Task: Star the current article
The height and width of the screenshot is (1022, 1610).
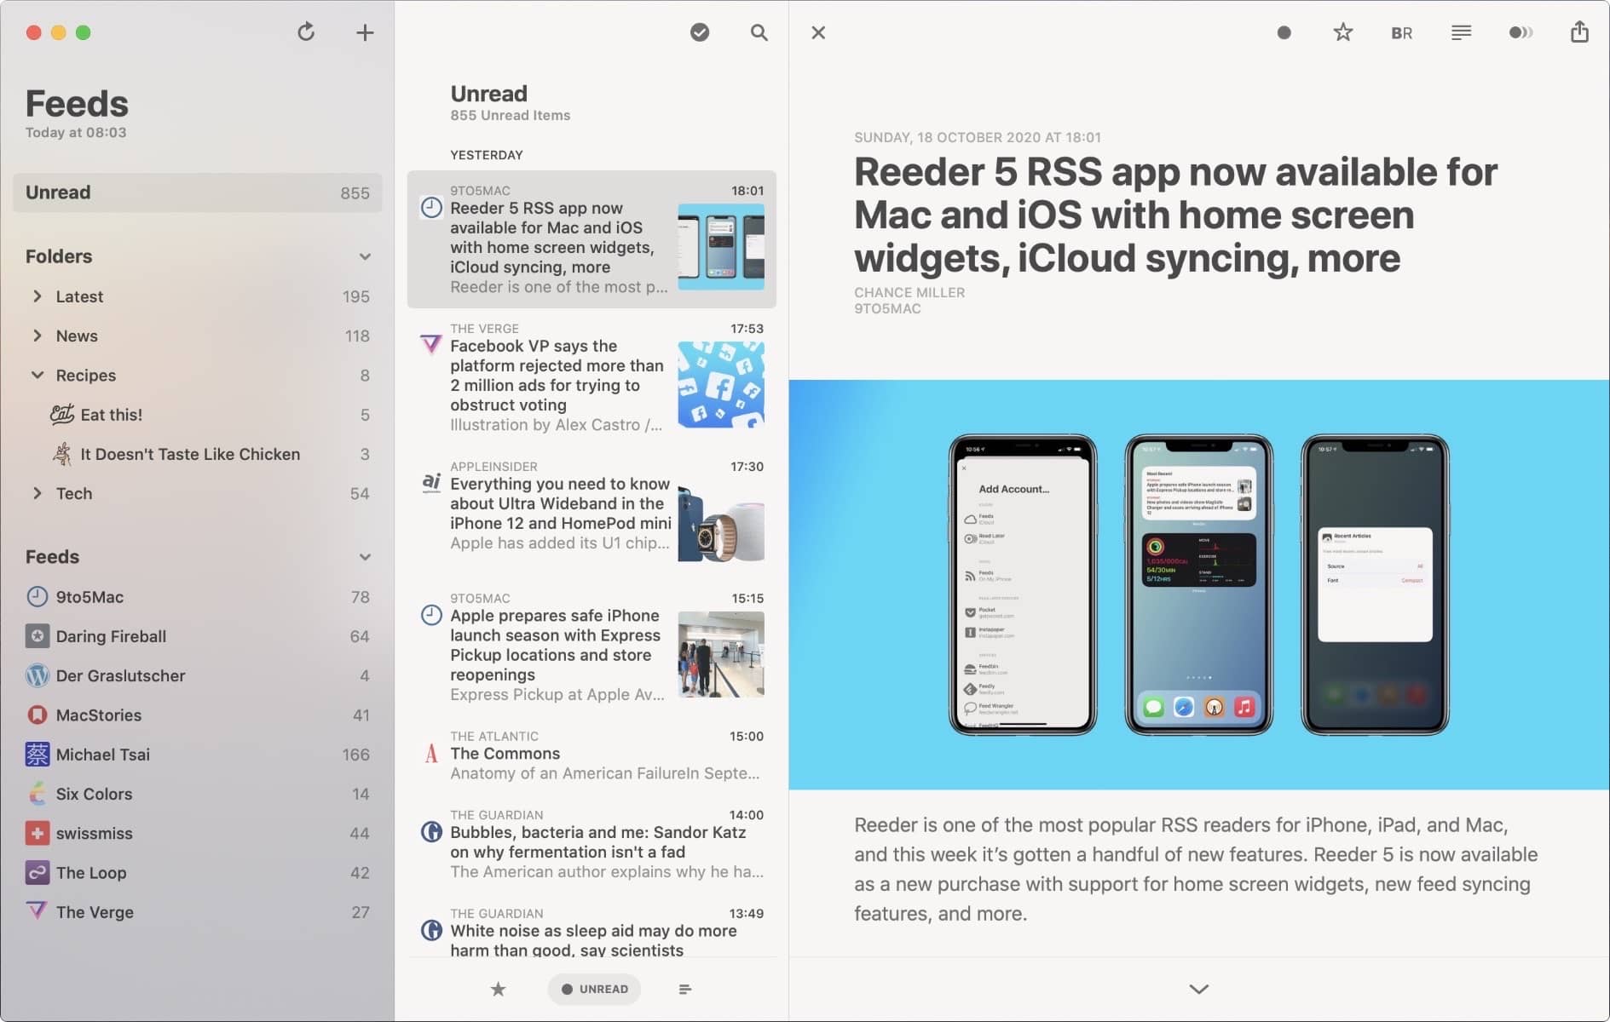Action: point(1343,32)
